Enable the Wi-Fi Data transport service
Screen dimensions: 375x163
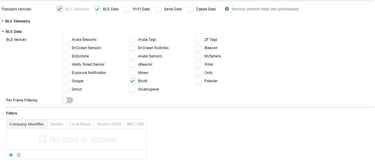coord(127,9)
